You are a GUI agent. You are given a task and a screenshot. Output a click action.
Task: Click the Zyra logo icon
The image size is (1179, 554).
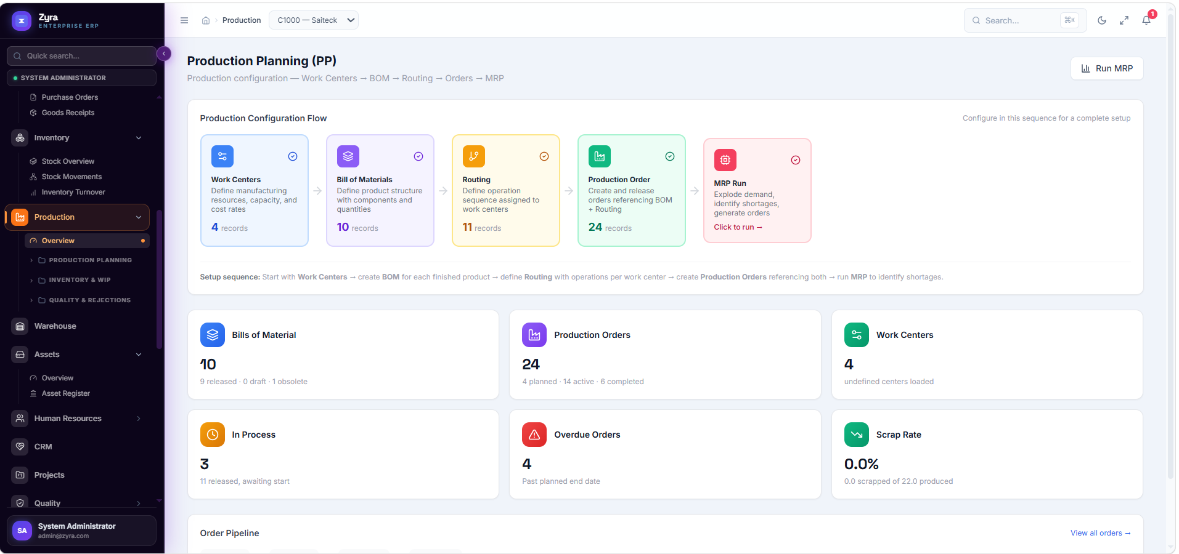coord(22,21)
